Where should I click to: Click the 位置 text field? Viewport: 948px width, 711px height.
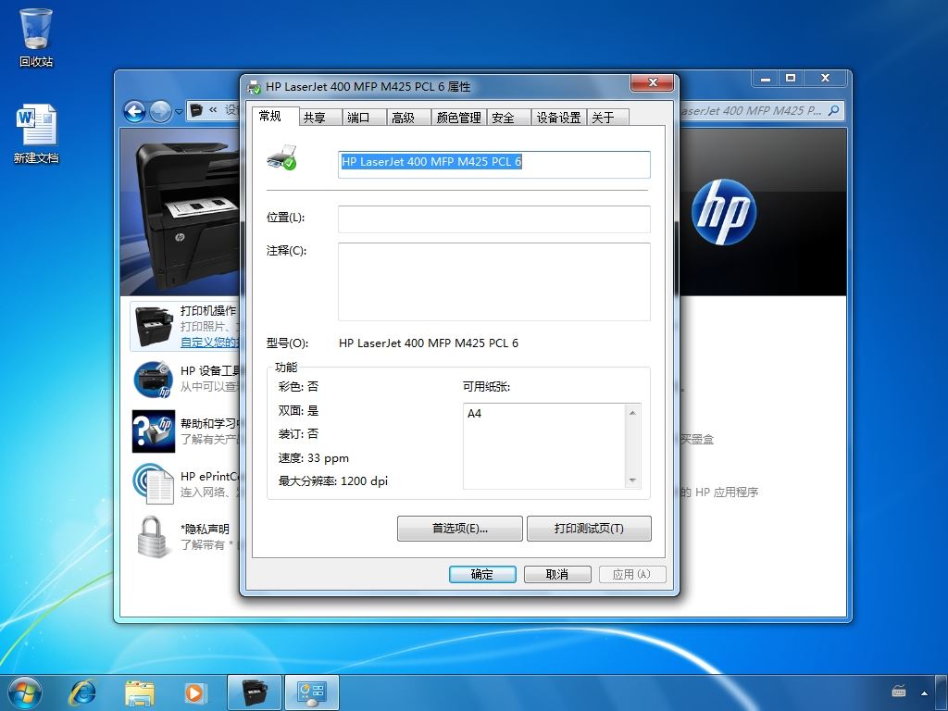click(494, 218)
